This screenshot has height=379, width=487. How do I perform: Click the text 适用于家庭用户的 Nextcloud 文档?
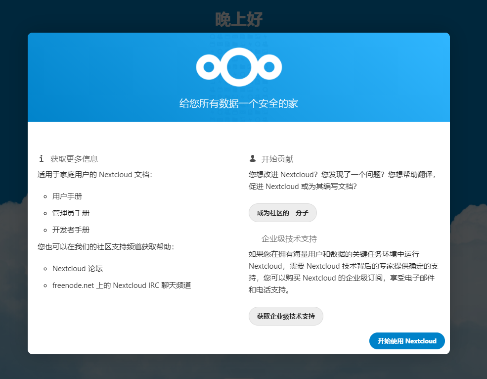95,175
